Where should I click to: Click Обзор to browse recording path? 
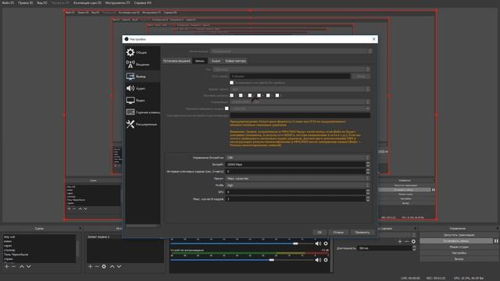361,76
